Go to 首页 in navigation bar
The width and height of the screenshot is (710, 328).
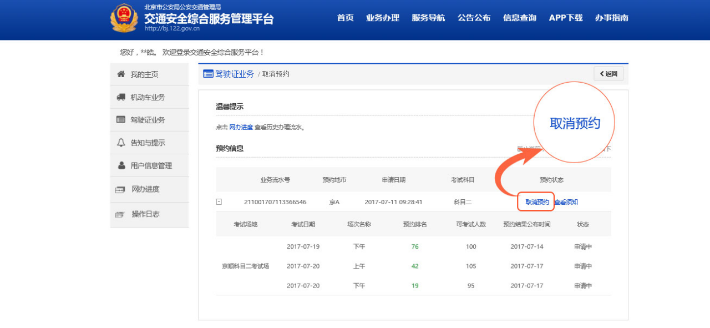tap(345, 18)
